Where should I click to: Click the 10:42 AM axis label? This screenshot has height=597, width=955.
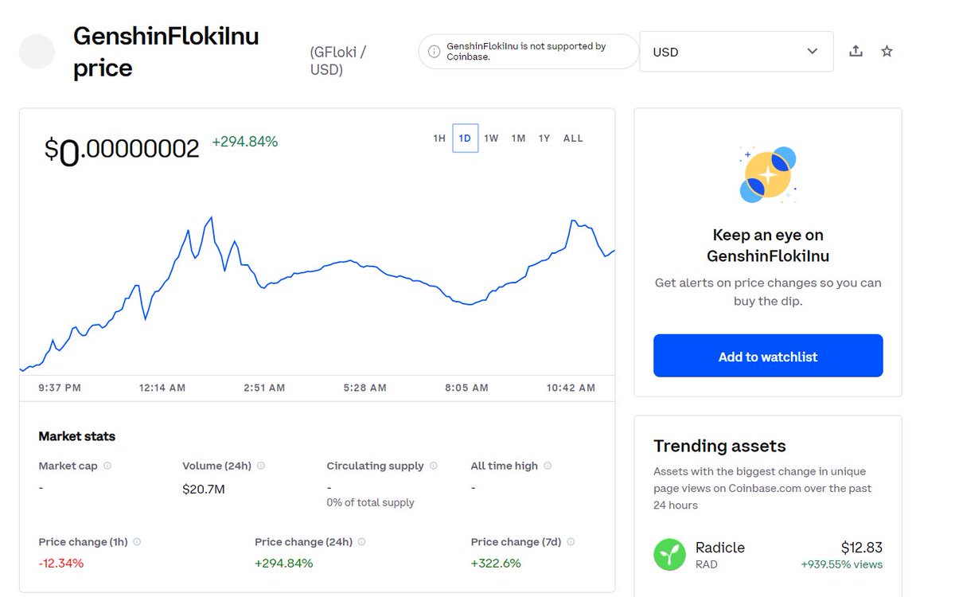pos(571,388)
